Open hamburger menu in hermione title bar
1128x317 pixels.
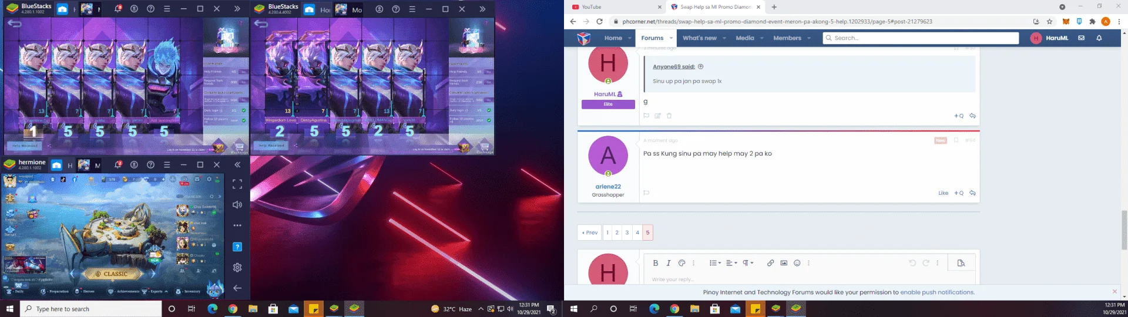[x=167, y=165]
